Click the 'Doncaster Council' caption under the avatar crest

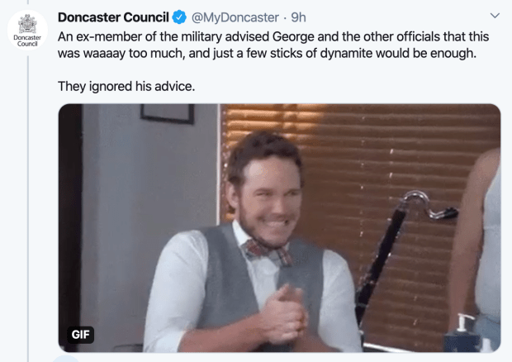27,40
